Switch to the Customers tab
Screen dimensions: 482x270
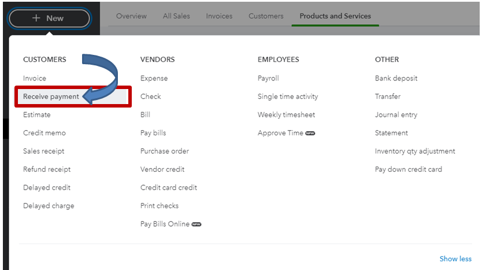[266, 16]
